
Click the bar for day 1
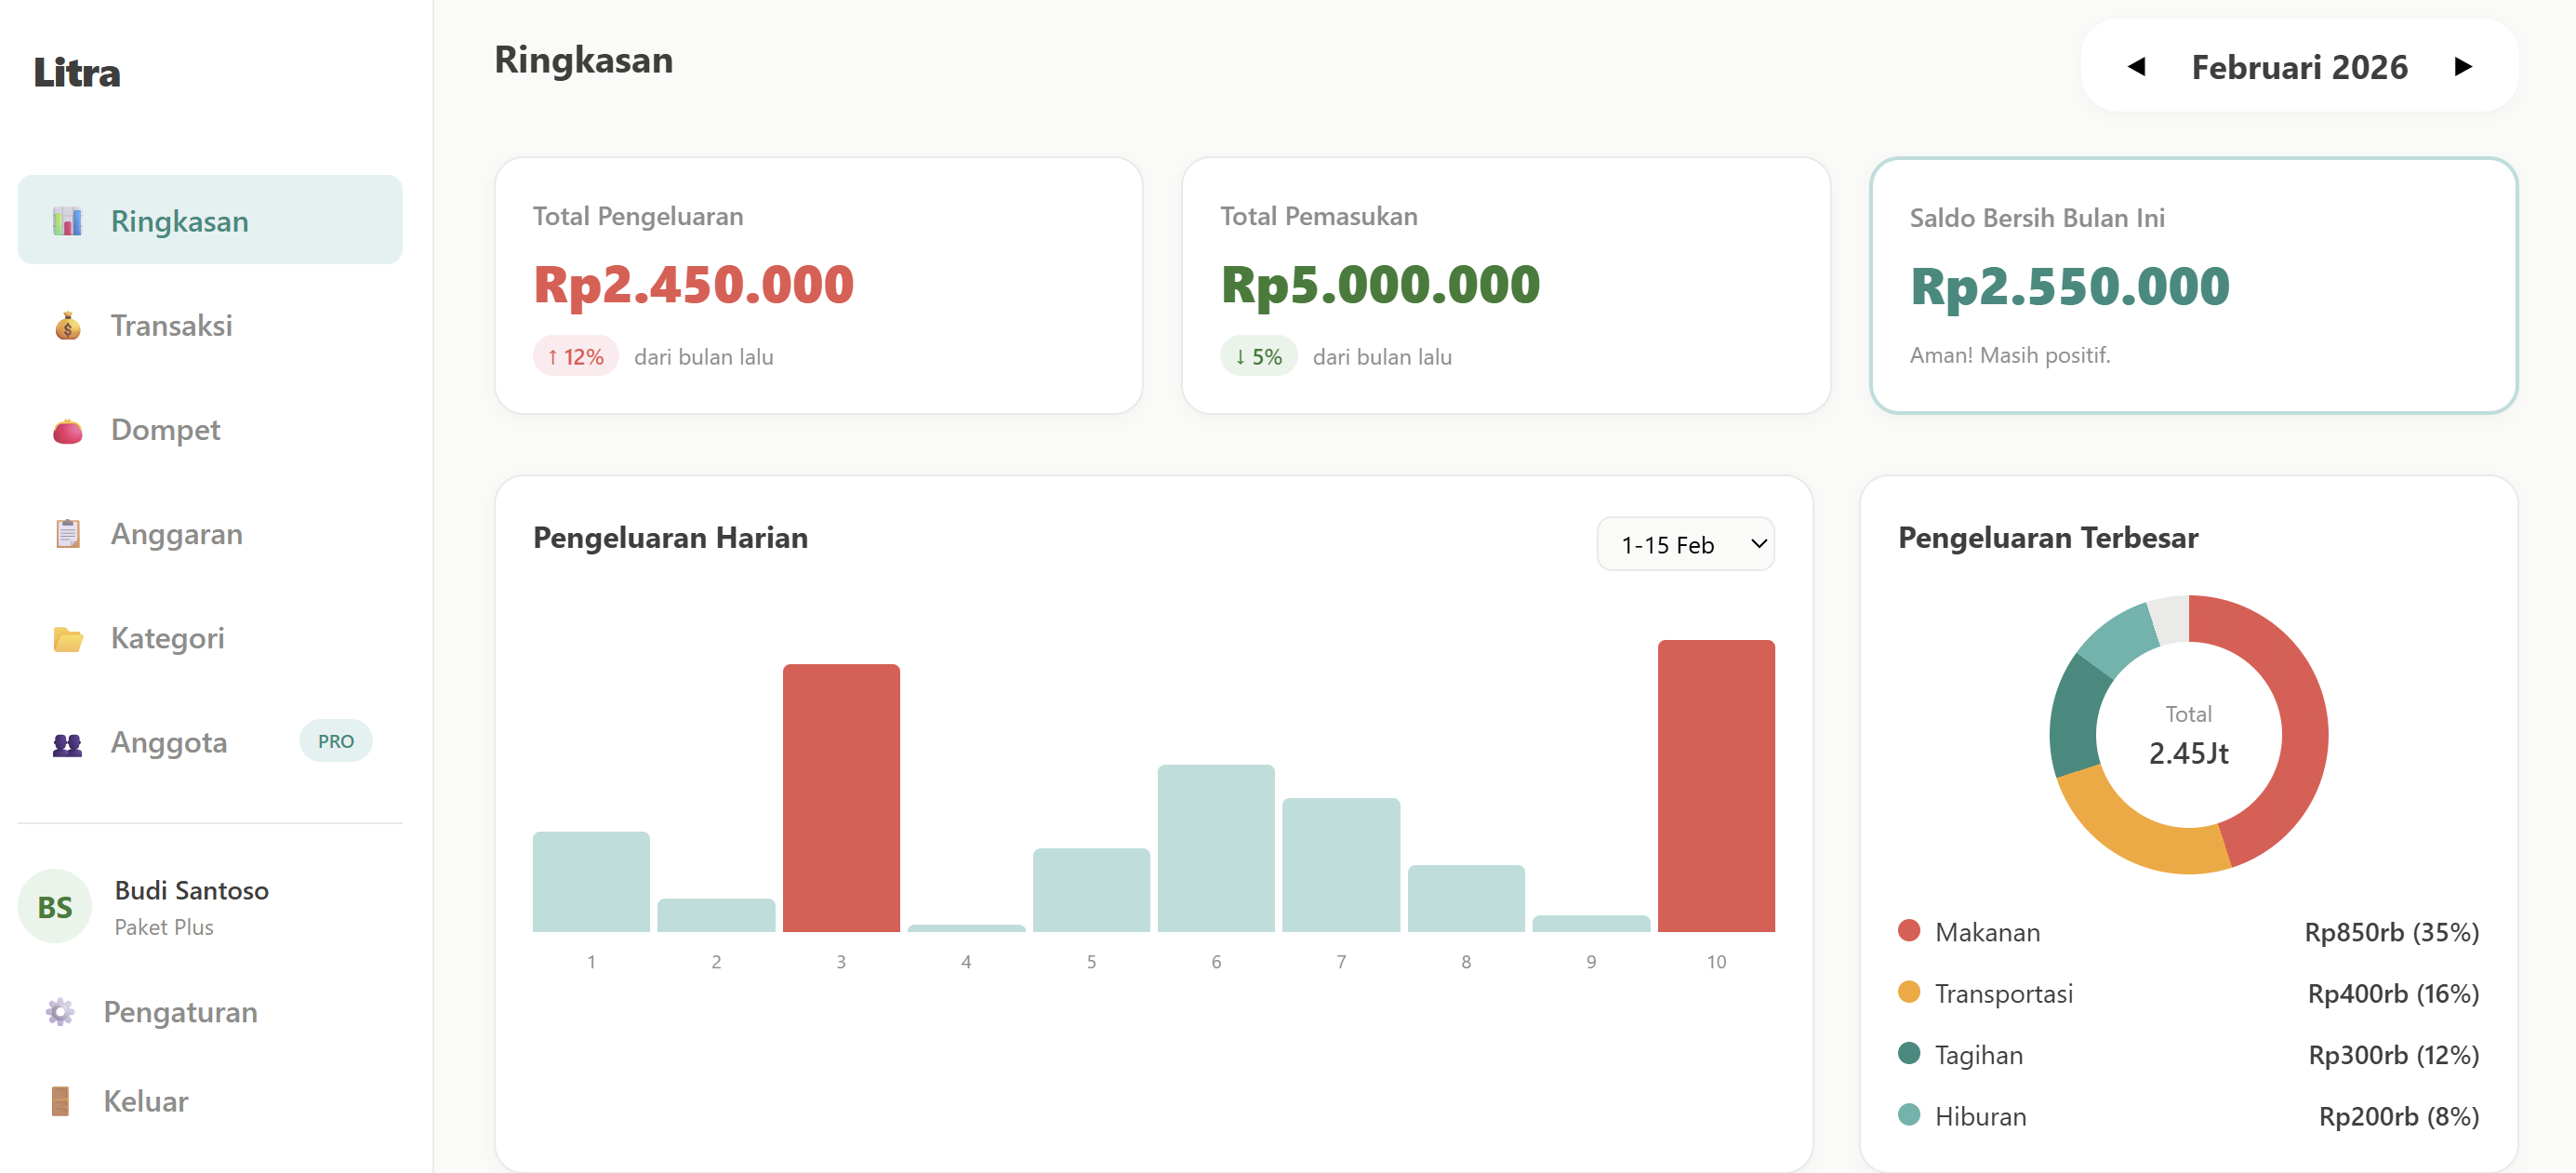591,882
